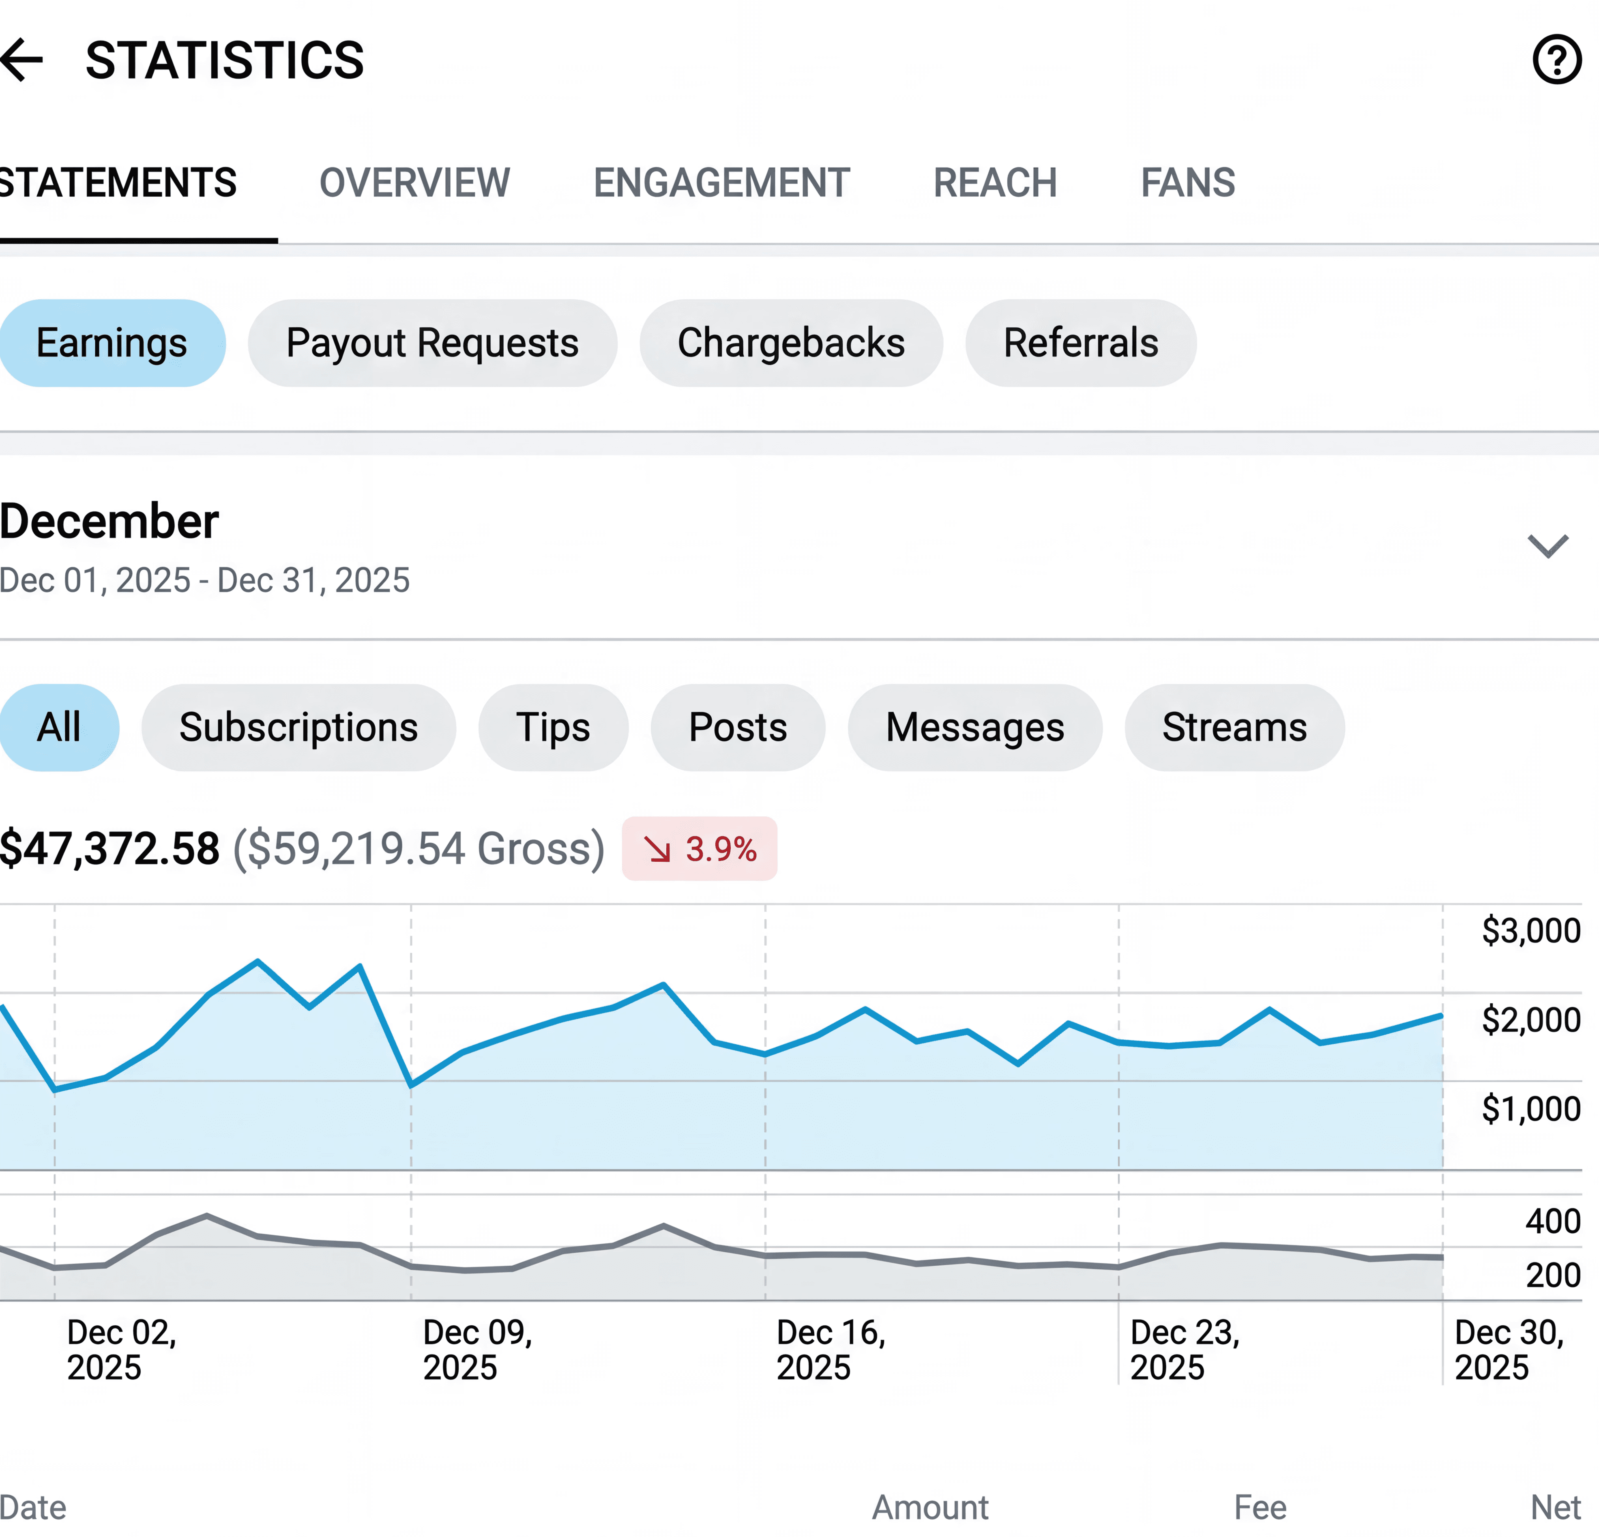The height and width of the screenshot is (1537, 1599).
Task: Open the Engagement tab
Action: (721, 183)
